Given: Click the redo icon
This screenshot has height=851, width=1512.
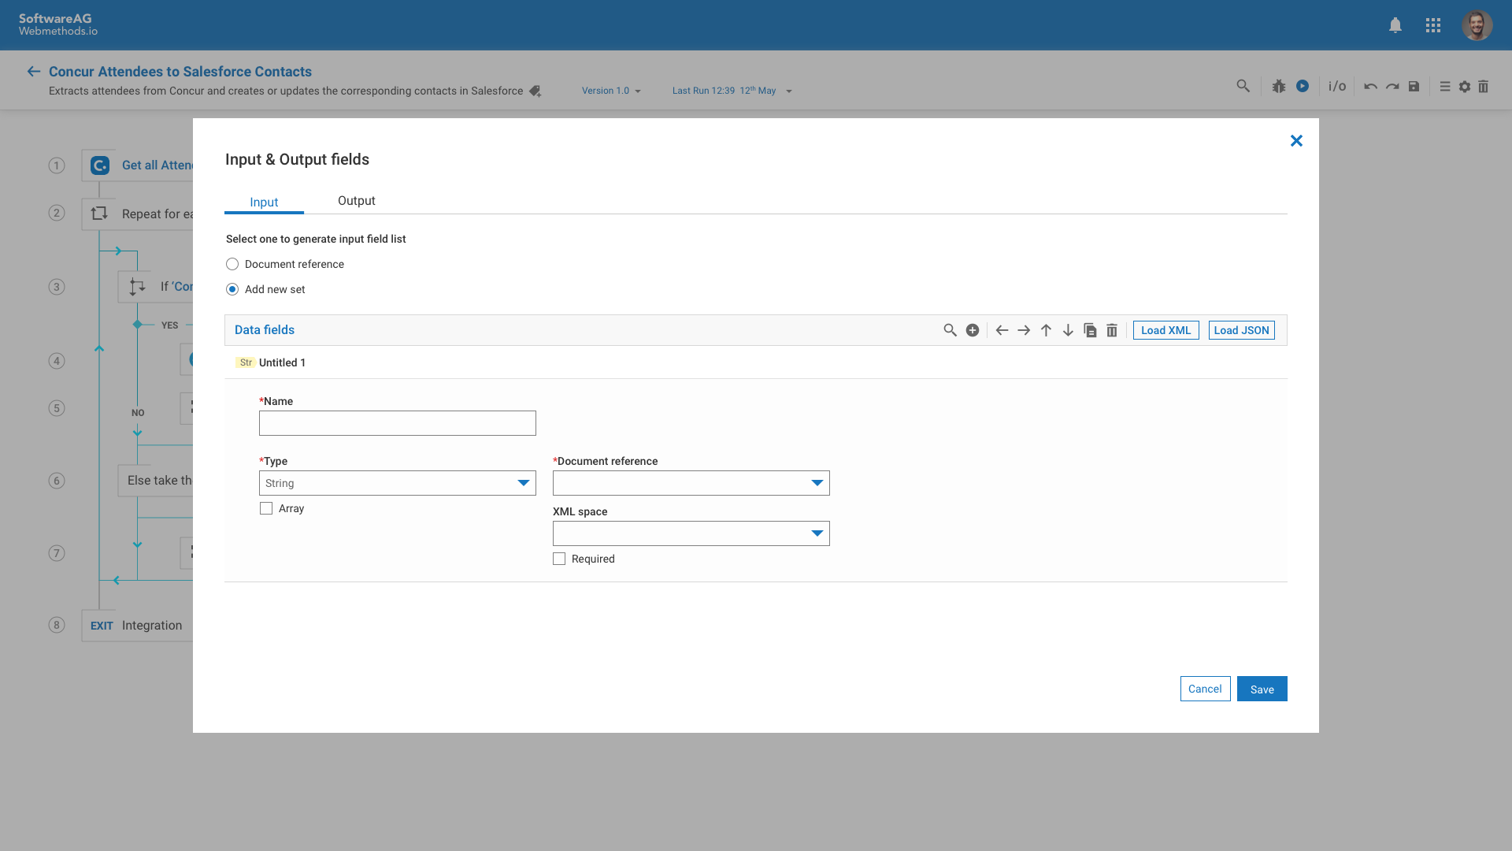Looking at the screenshot, I should coord(1392,87).
